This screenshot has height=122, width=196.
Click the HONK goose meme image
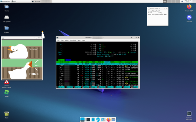point(22,60)
